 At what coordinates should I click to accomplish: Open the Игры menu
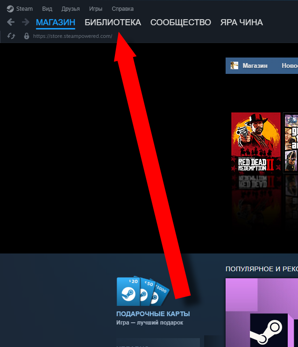(96, 9)
